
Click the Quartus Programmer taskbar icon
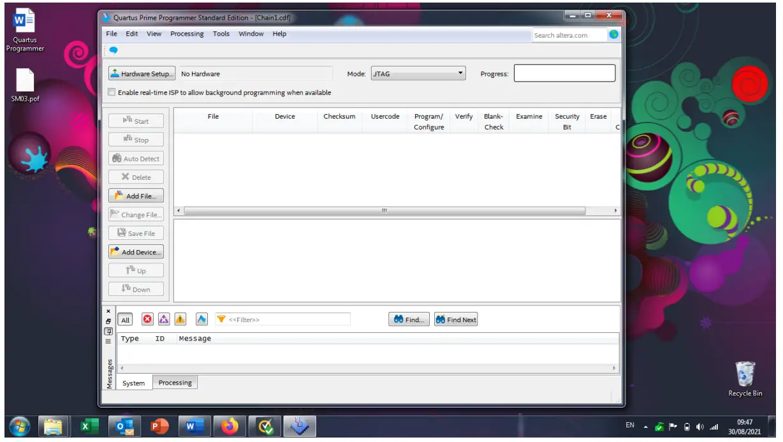(x=299, y=426)
